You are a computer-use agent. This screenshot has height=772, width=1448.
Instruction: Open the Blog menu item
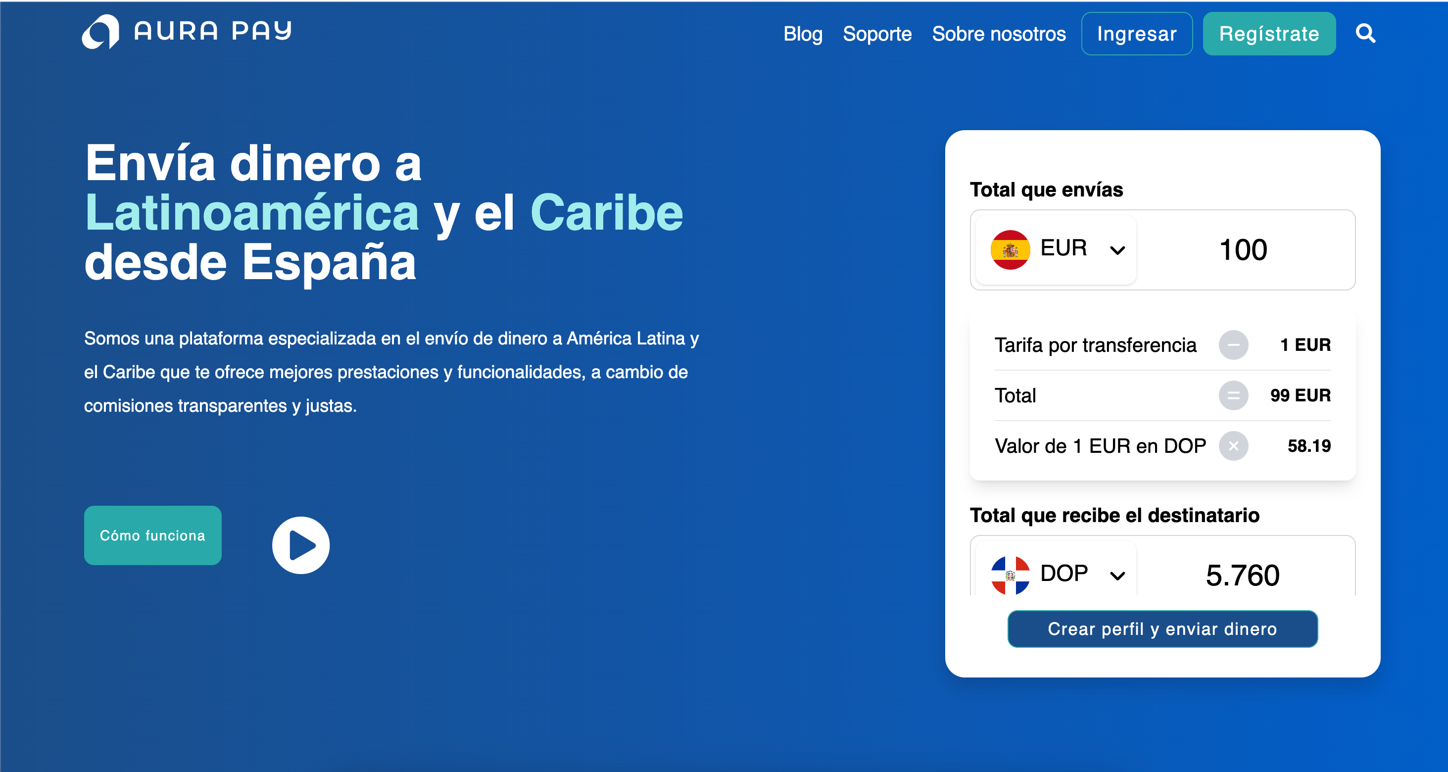point(803,34)
